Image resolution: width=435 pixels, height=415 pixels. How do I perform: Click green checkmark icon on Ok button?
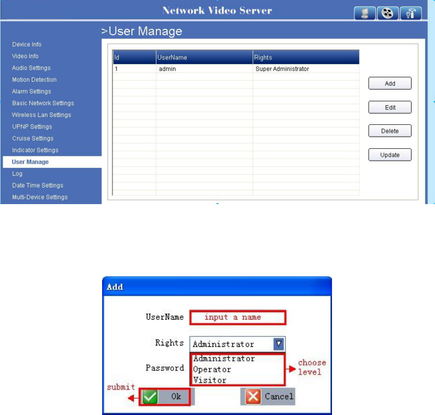150,396
